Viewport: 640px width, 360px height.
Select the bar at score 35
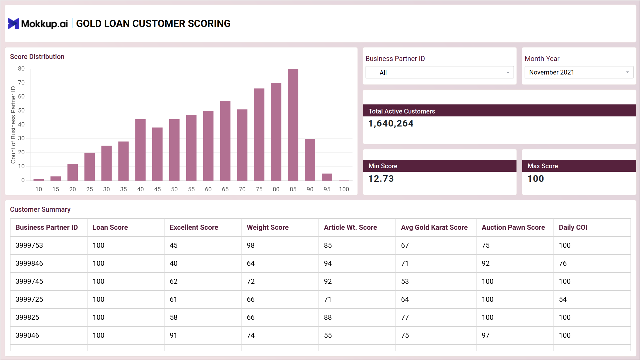[123, 161]
